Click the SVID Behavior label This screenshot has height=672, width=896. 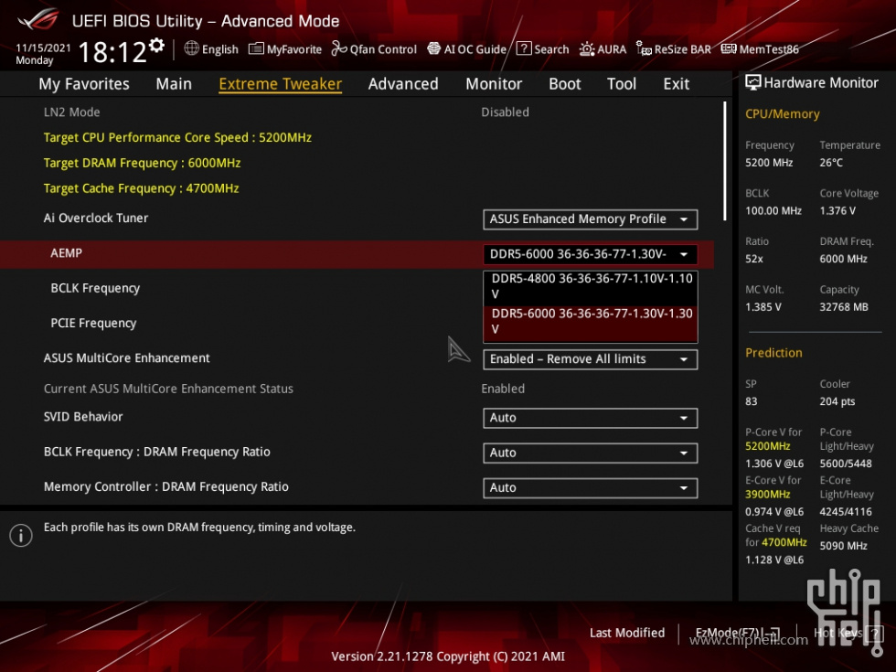tap(83, 417)
